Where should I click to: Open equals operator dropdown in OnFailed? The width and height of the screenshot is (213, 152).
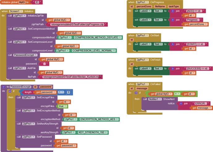[177, 94]
